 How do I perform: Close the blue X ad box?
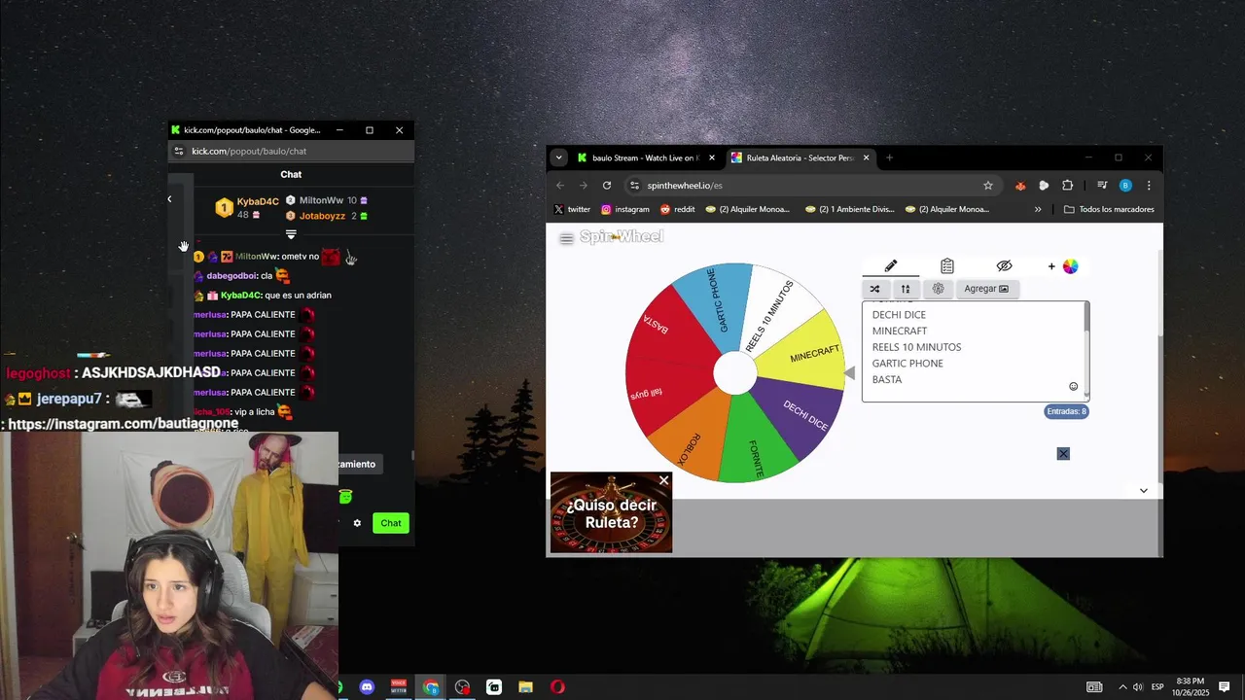[1063, 454]
